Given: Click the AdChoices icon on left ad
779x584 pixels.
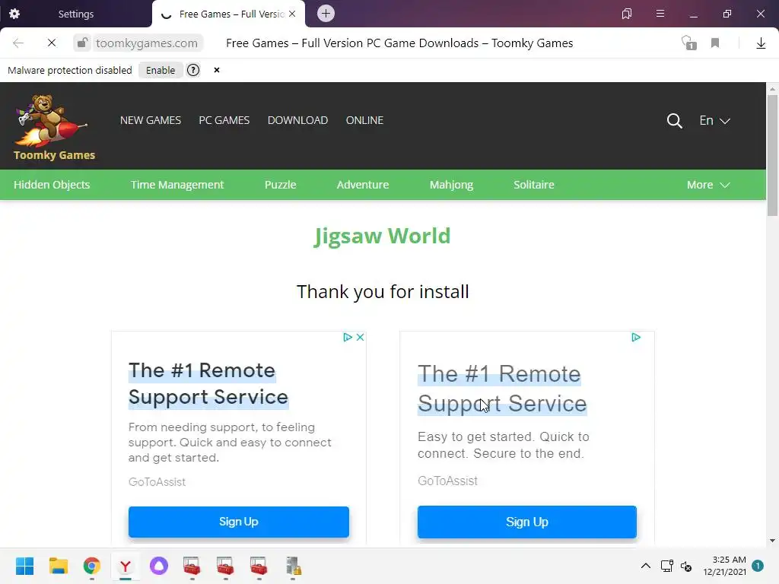Looking at the screenshot, I should [347, 337].
